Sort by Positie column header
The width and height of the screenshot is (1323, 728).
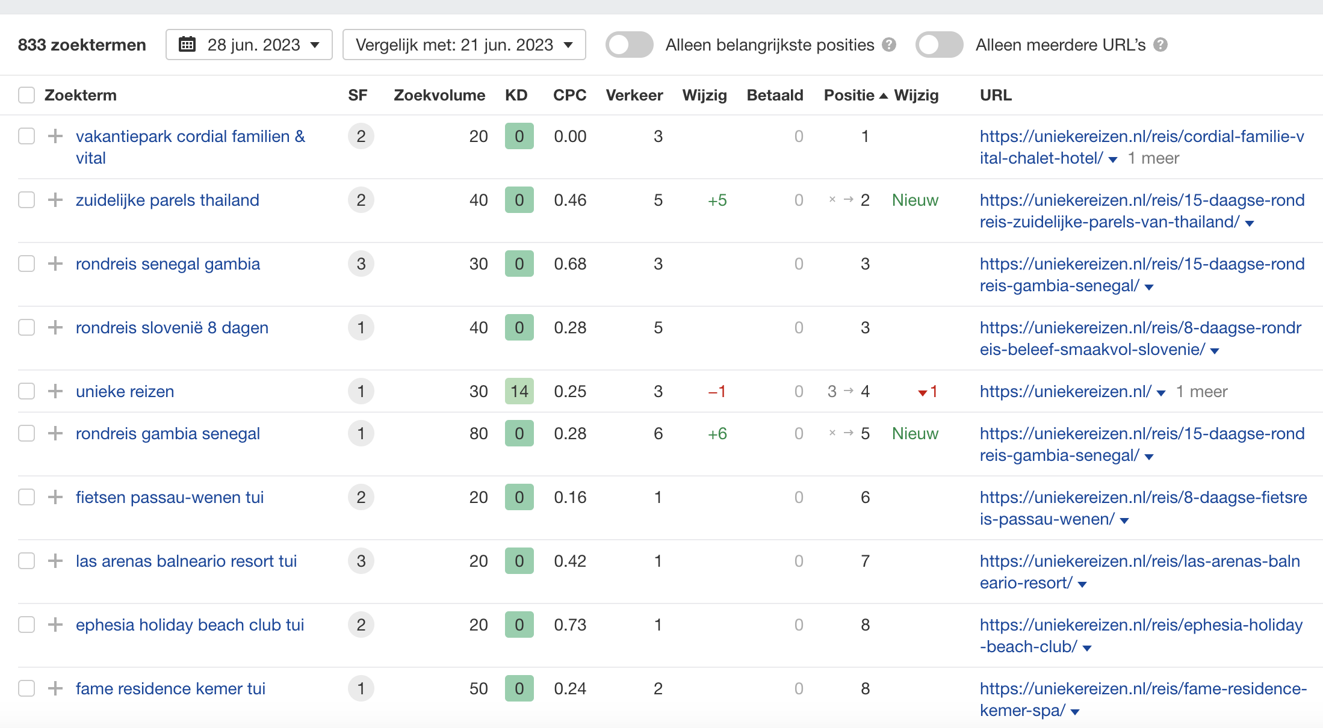(x=855, y=95)
